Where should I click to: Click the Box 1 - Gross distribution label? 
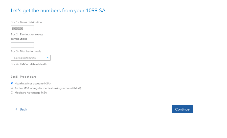pos(26,22)
